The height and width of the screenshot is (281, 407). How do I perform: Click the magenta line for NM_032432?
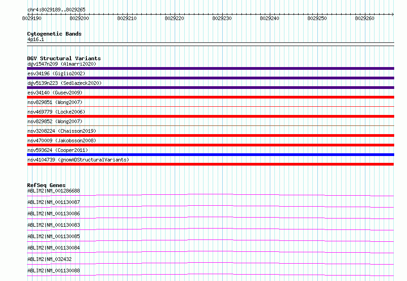coord(210,263)
